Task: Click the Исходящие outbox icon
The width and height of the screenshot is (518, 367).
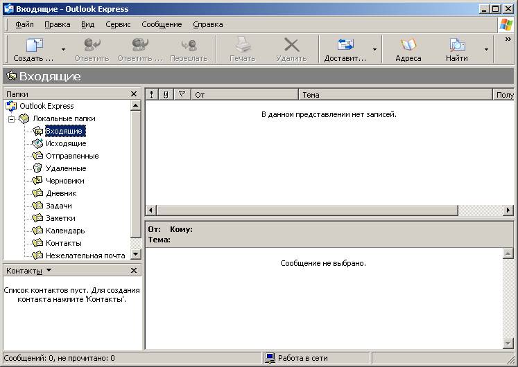Action: [37, 143]
